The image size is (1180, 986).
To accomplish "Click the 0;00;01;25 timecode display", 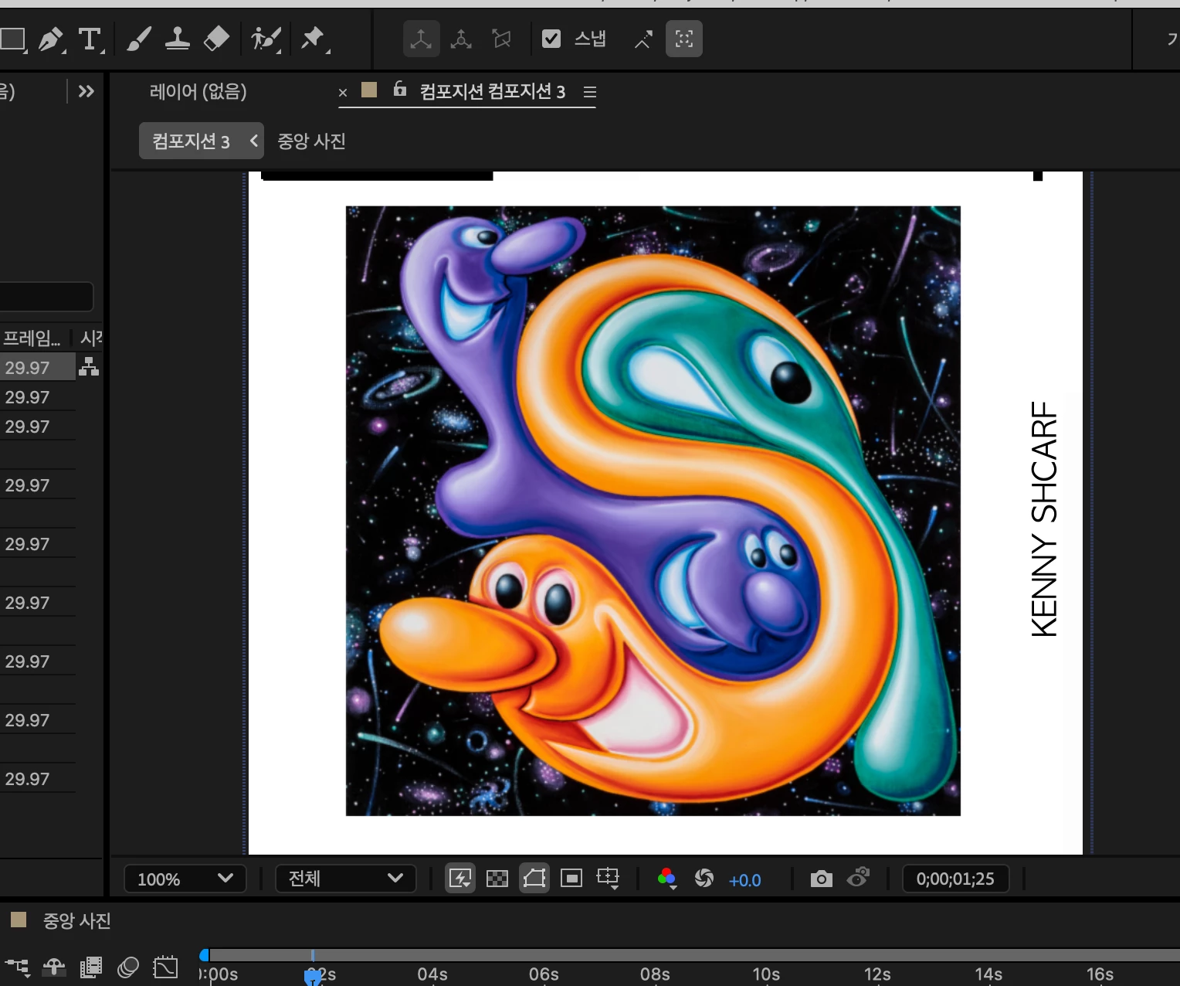I will 955,879.
